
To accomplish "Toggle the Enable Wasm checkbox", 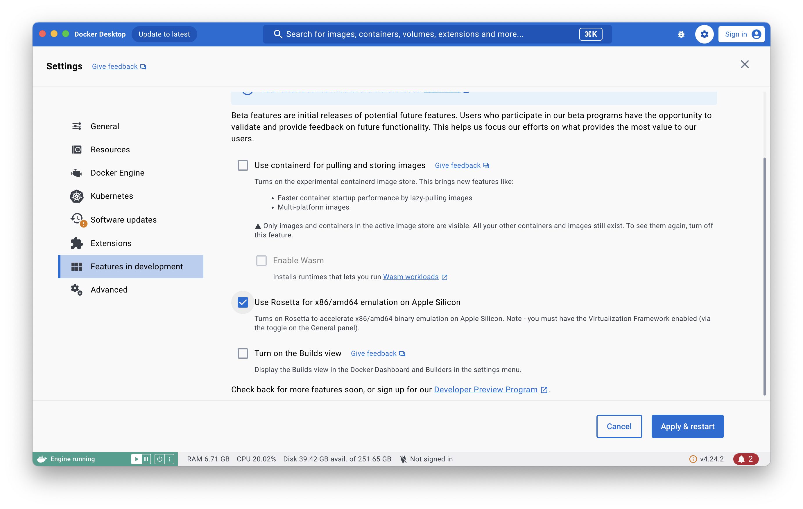I will (261, 261).
